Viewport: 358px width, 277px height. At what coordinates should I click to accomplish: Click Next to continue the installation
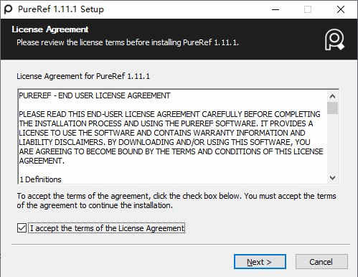coord(260,262)
